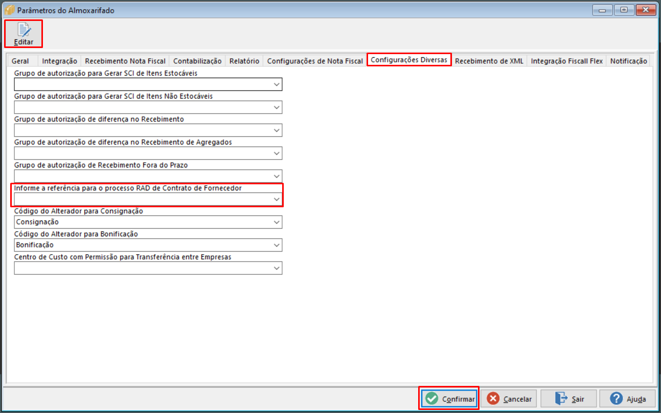
Task: Expand SCI de Itens Não Estocáveis dropdown
Action: pos(277,107)
